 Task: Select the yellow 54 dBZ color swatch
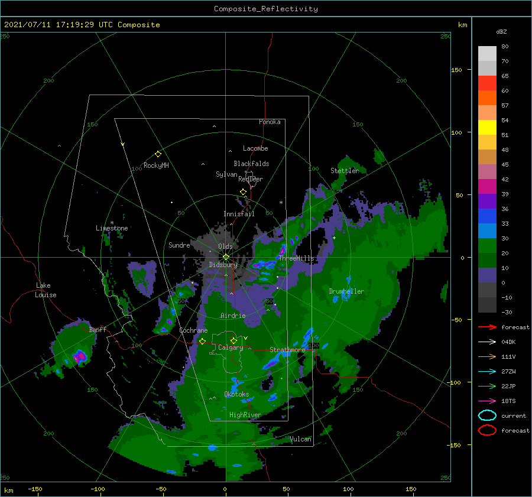487,127
